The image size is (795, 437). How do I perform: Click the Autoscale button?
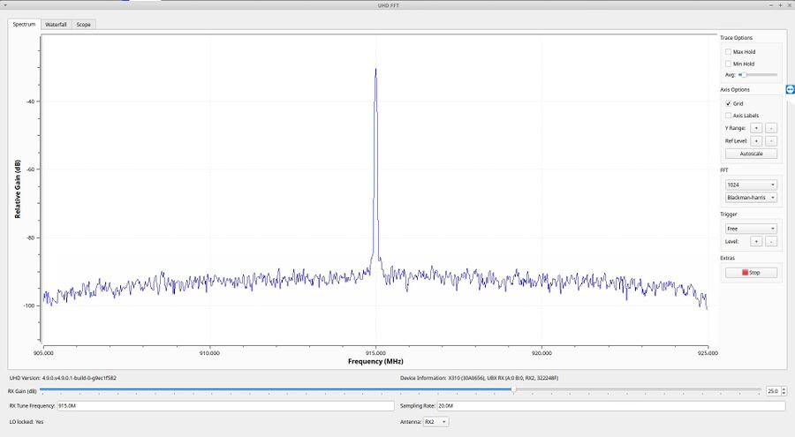point(751,154)
